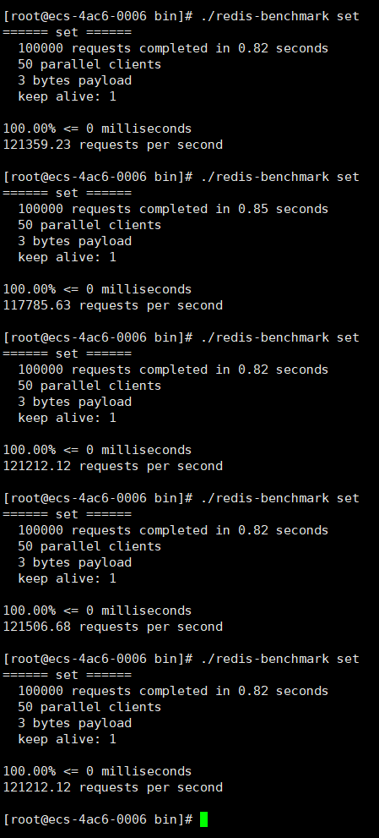The image size is (379, 838).
Task: Click the last ====== set ====== header
Action: pyautogui.click(x=67, y=675)
